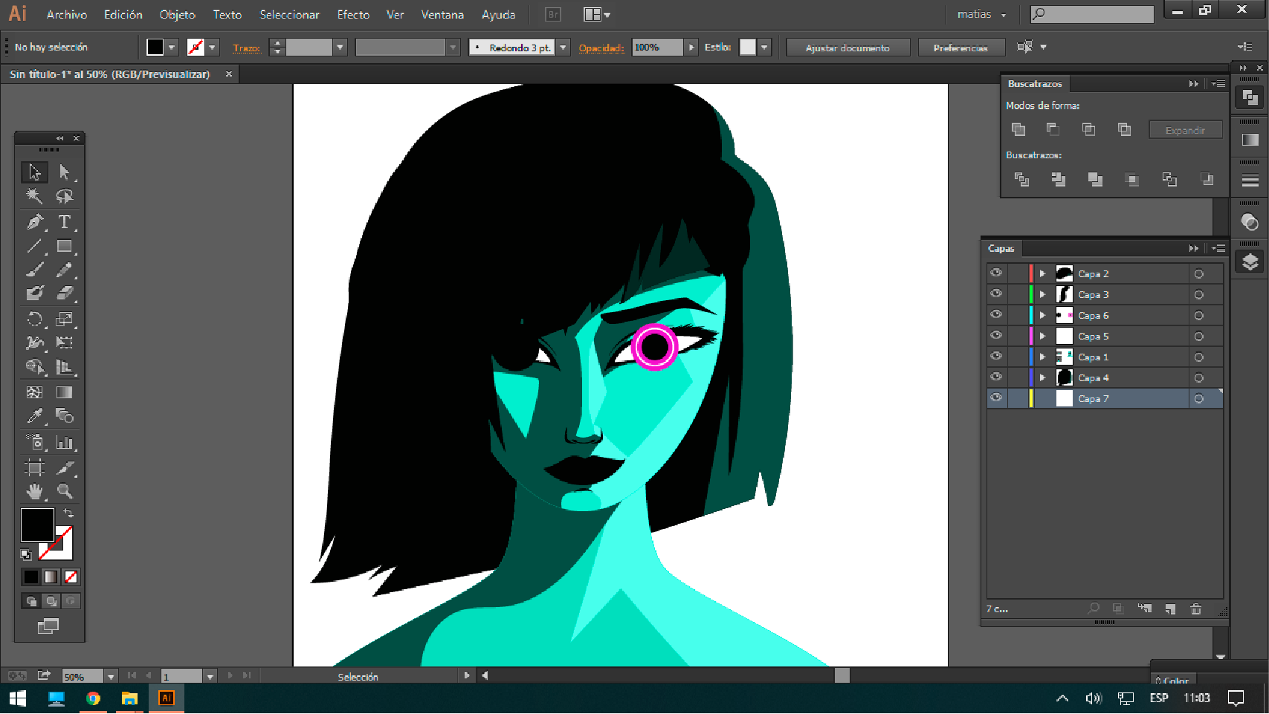Select the Eraser tool
The image size is (1269, 714).
click(x=65, y=293)
